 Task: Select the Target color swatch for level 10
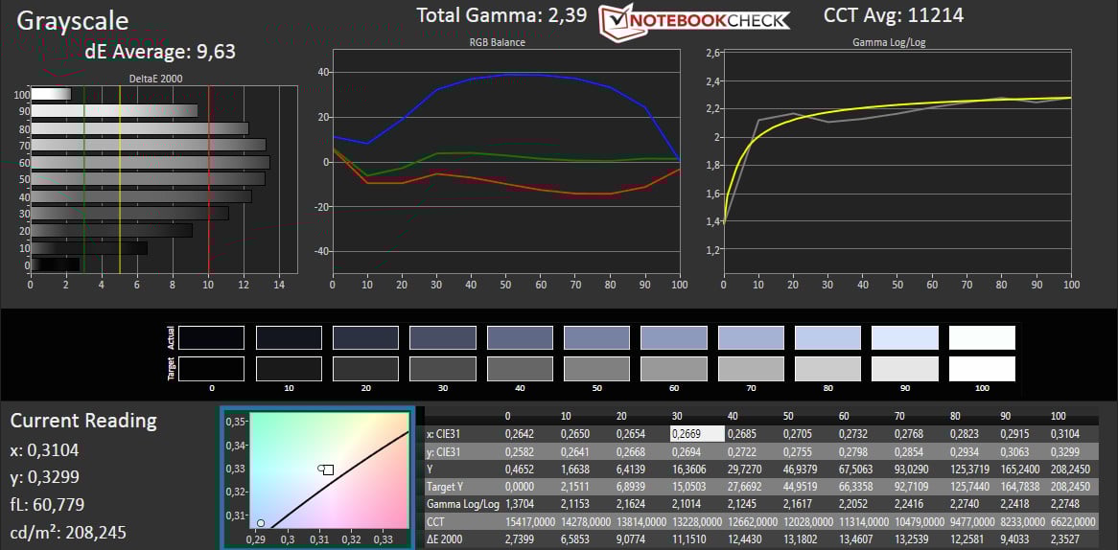pos(288,369)
